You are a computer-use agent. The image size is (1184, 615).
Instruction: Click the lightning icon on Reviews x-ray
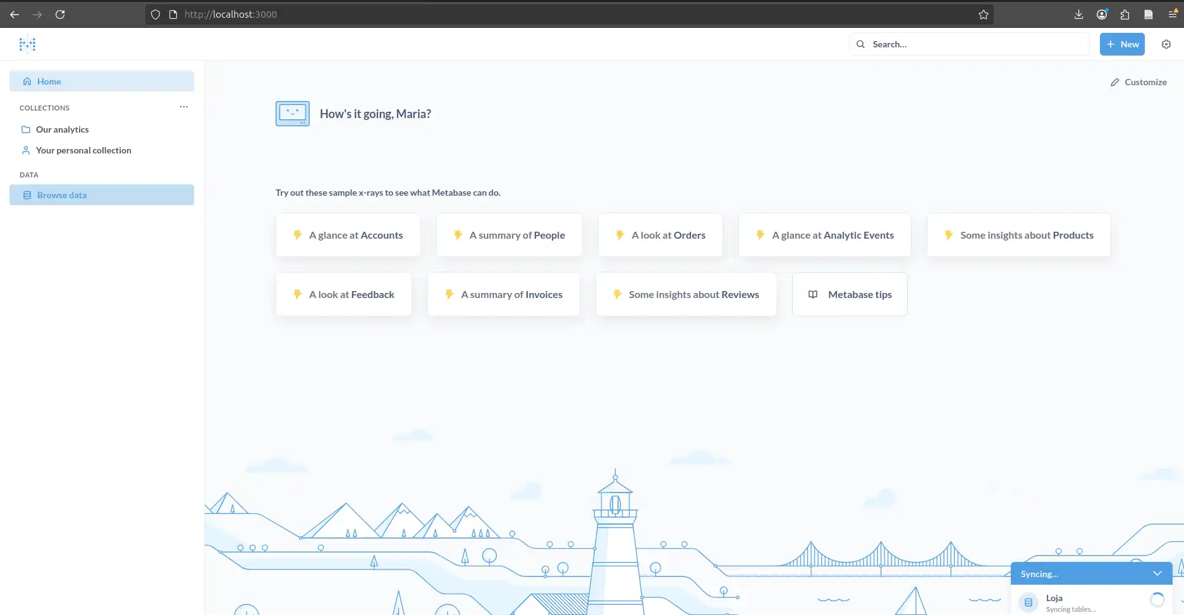[617, 294]
